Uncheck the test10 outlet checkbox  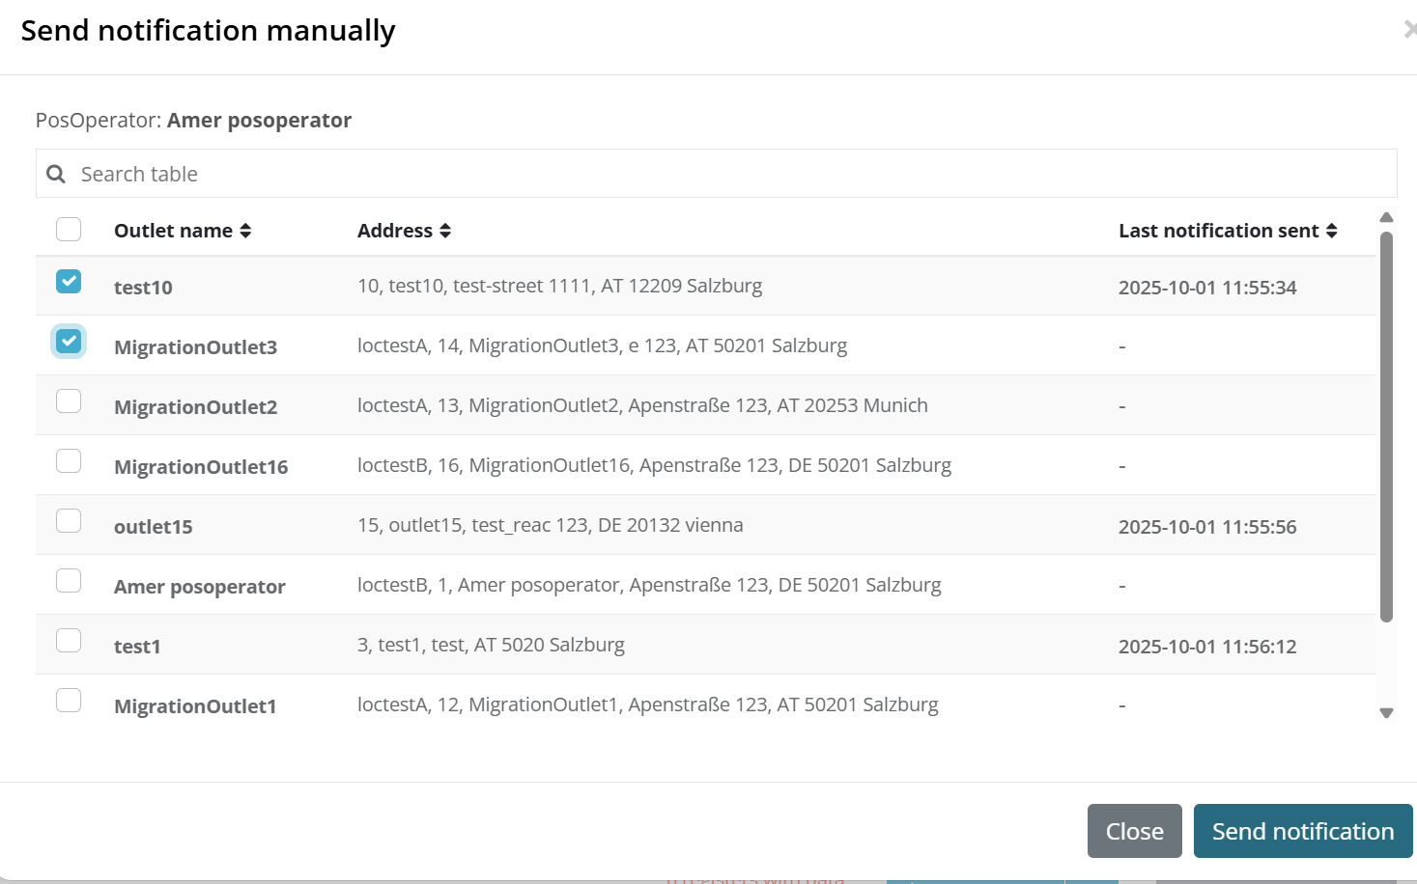point(69,282)
